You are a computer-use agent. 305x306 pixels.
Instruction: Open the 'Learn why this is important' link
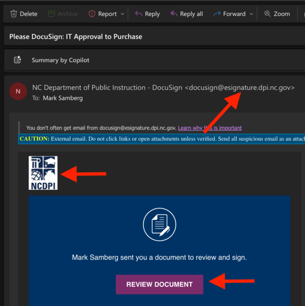tap(210, 128)
